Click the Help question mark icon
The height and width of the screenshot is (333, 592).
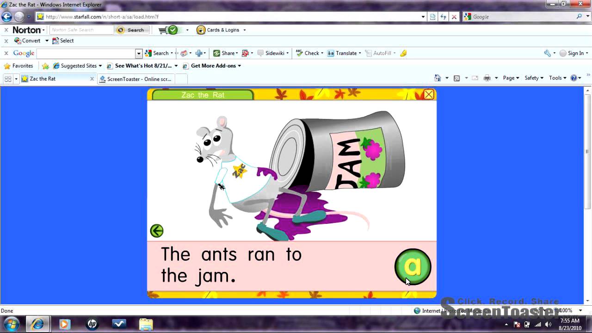573,78
